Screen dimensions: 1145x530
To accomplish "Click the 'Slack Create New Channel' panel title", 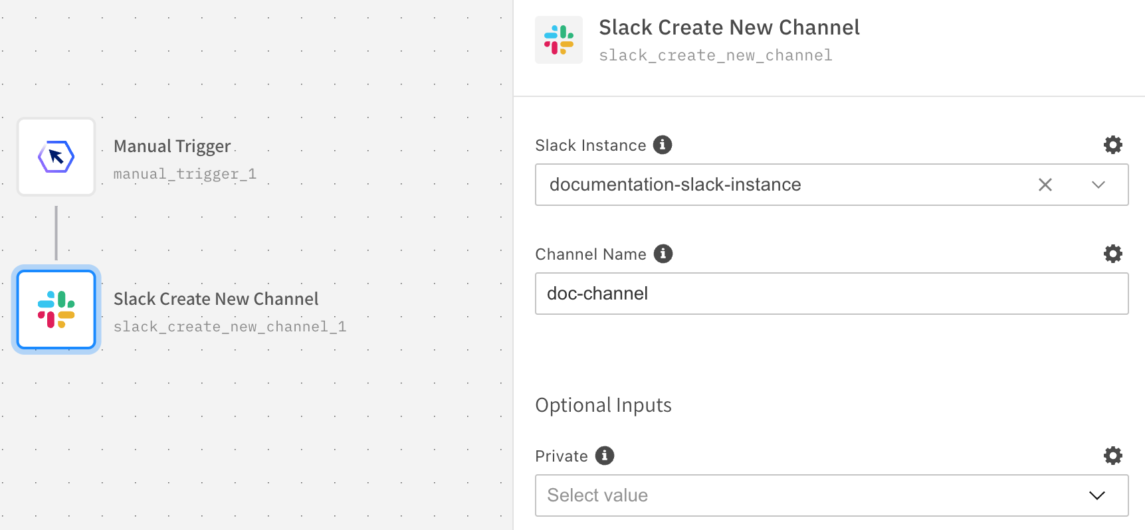I will 729,27.
